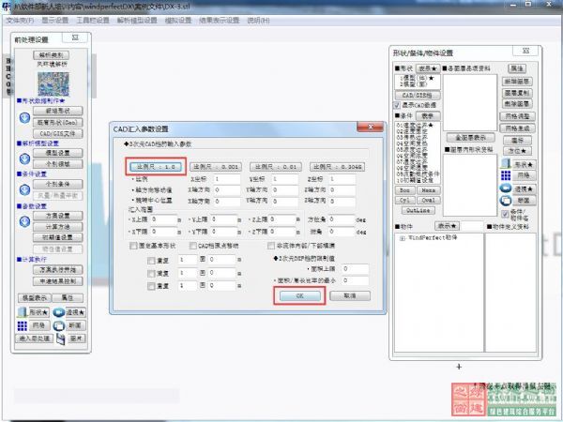Click the 比例尺 : 1.0 scale button
The width and height of the screenshot is (563, 422).
point(152,166)
